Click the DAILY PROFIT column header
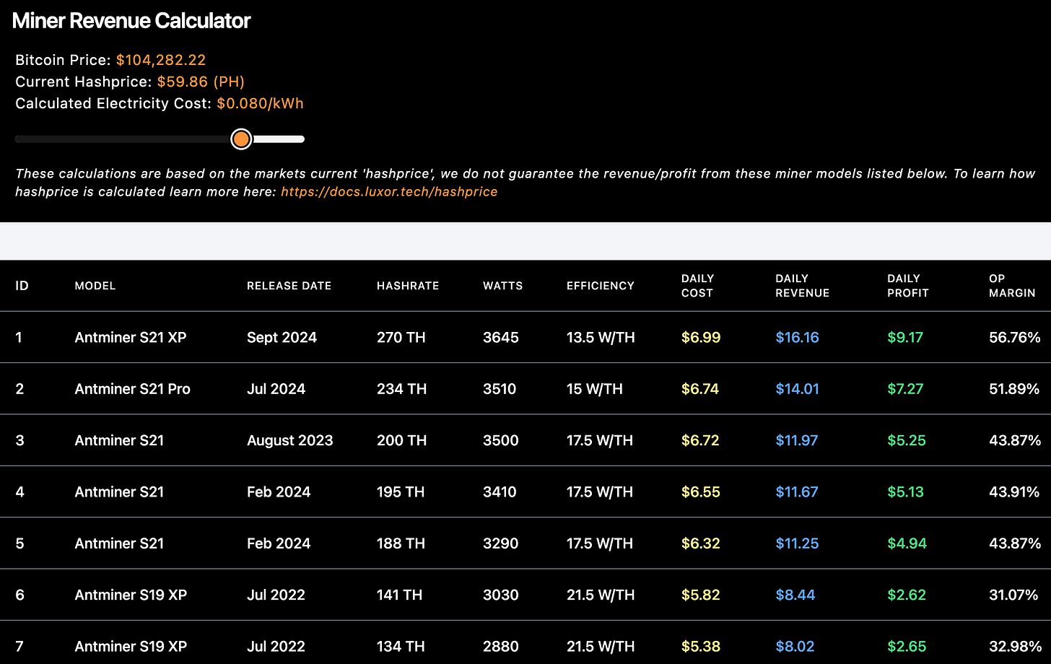Screen dimensions: 1051x664 coord(908,286)
